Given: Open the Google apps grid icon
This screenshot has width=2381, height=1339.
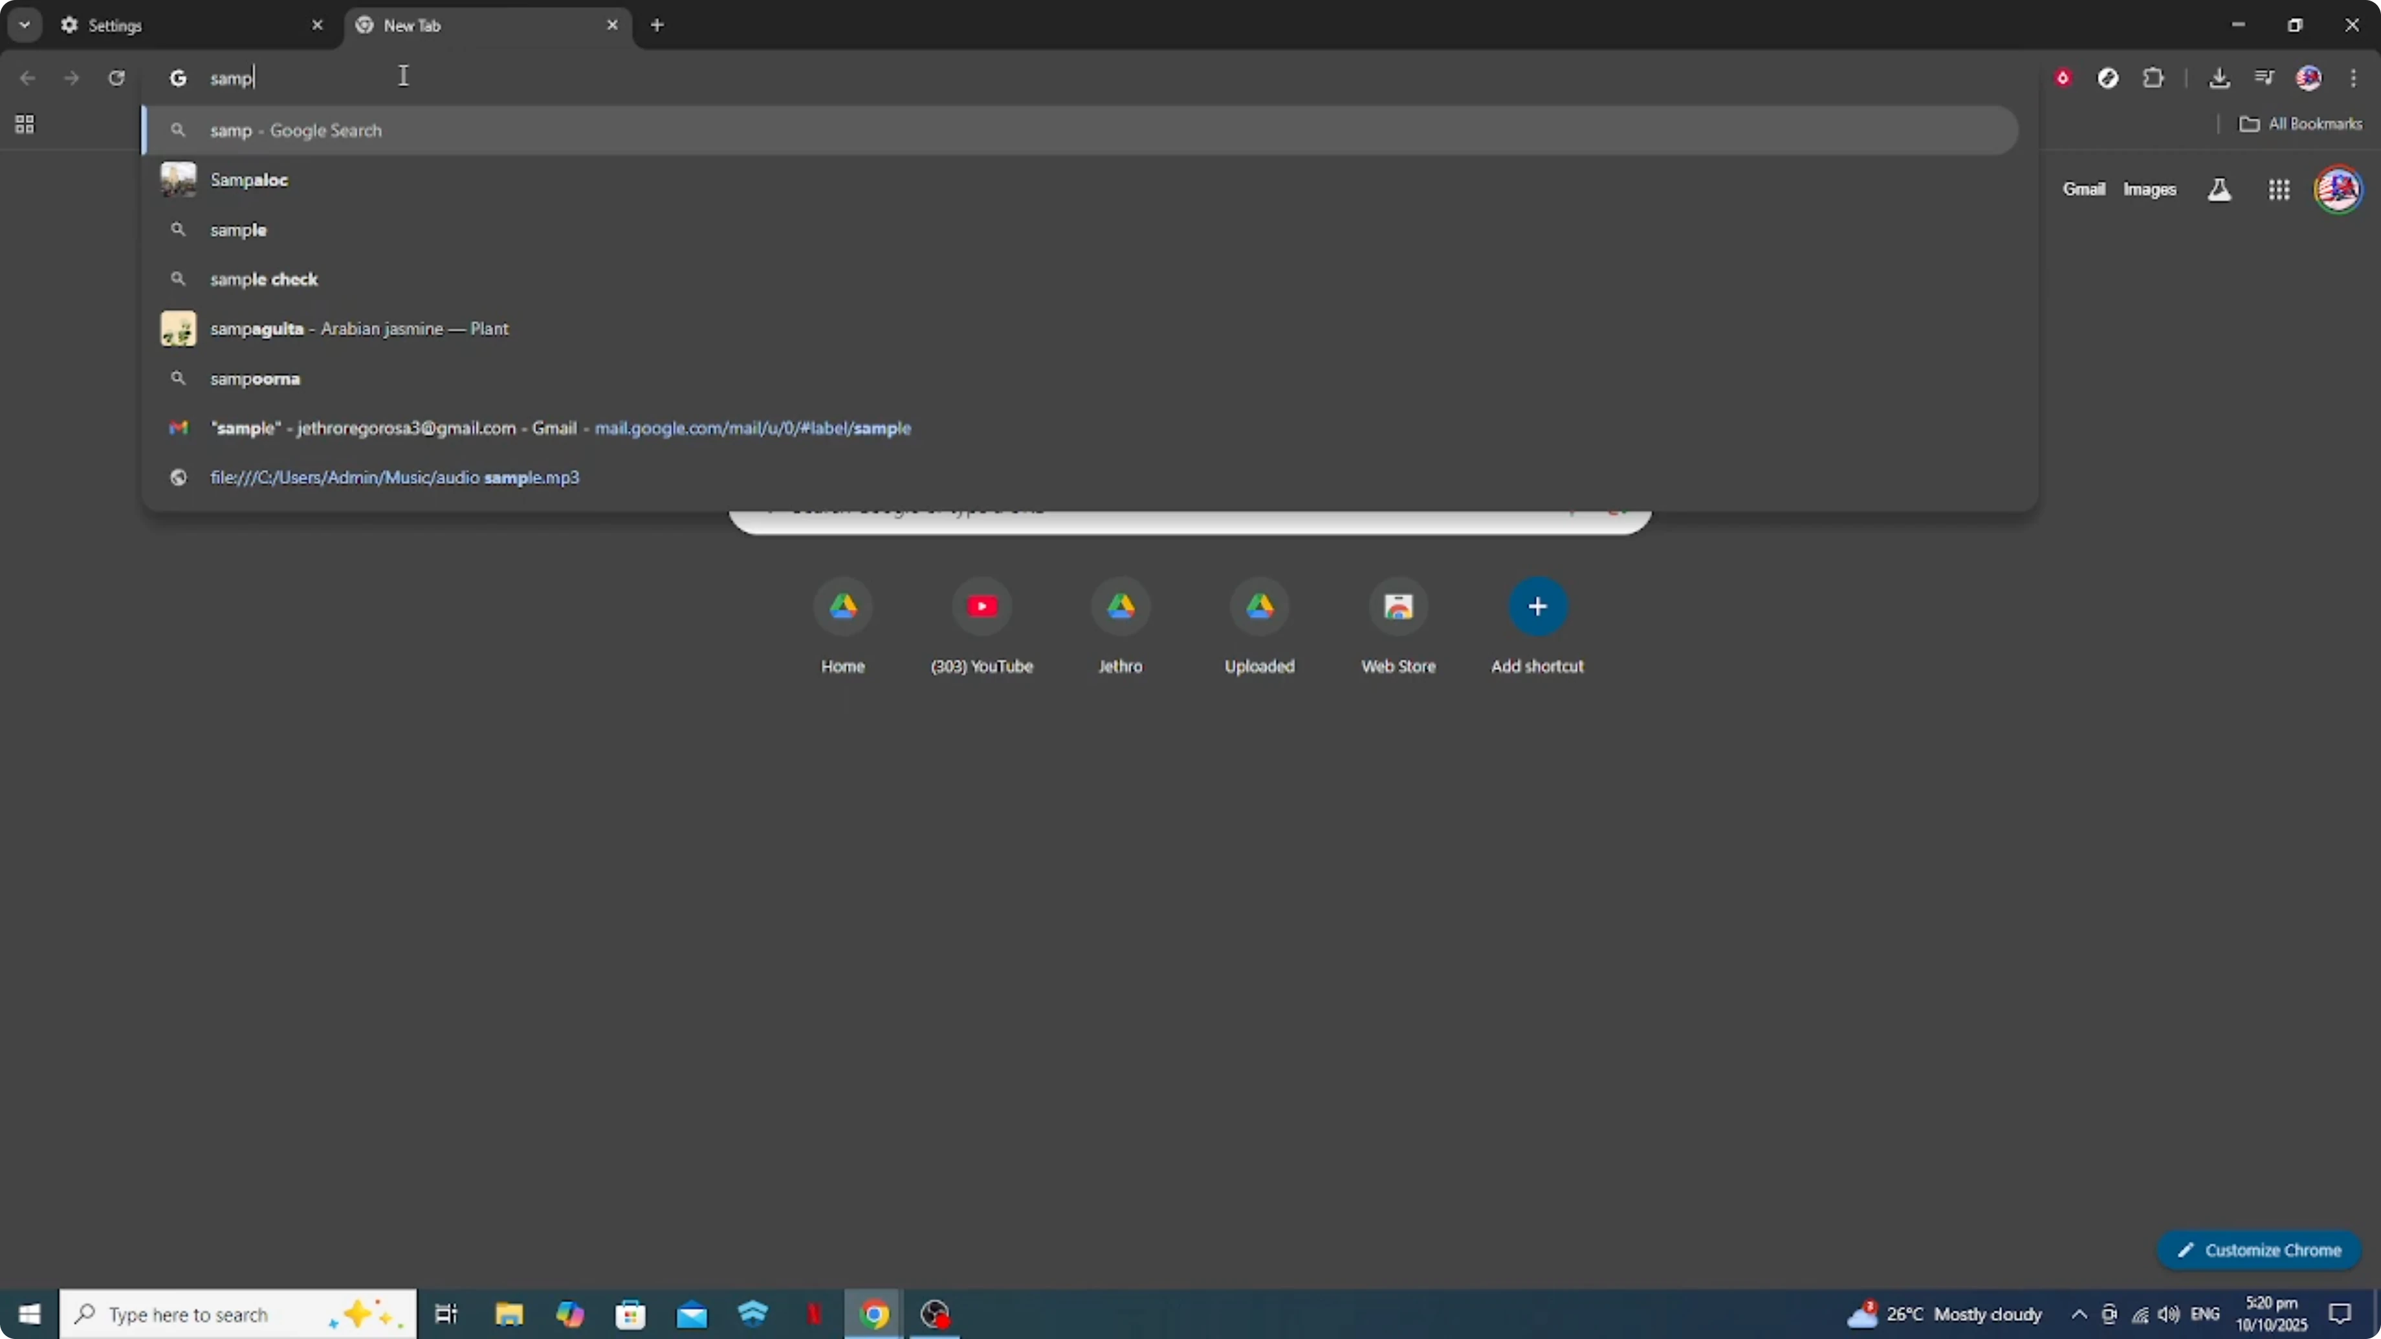Looking at the screenshot, I should (2278, 190).
